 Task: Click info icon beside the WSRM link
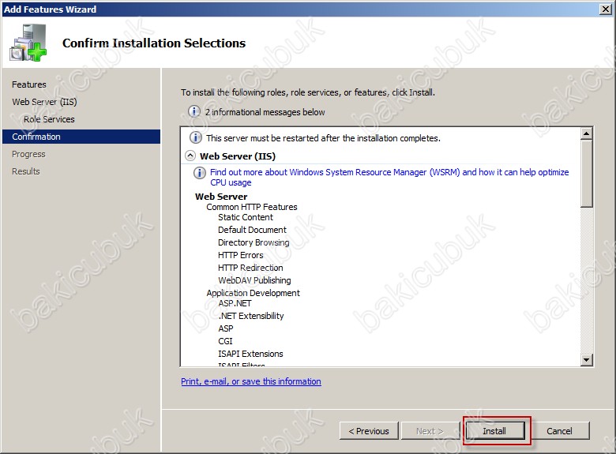(200, 172)
